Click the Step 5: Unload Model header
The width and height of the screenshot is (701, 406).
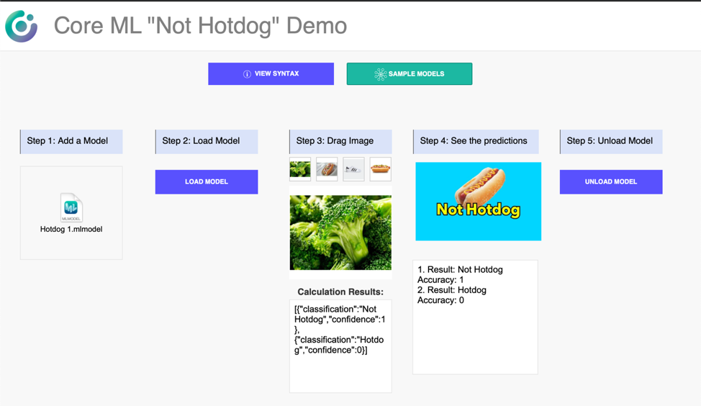[x=611, y=142]
